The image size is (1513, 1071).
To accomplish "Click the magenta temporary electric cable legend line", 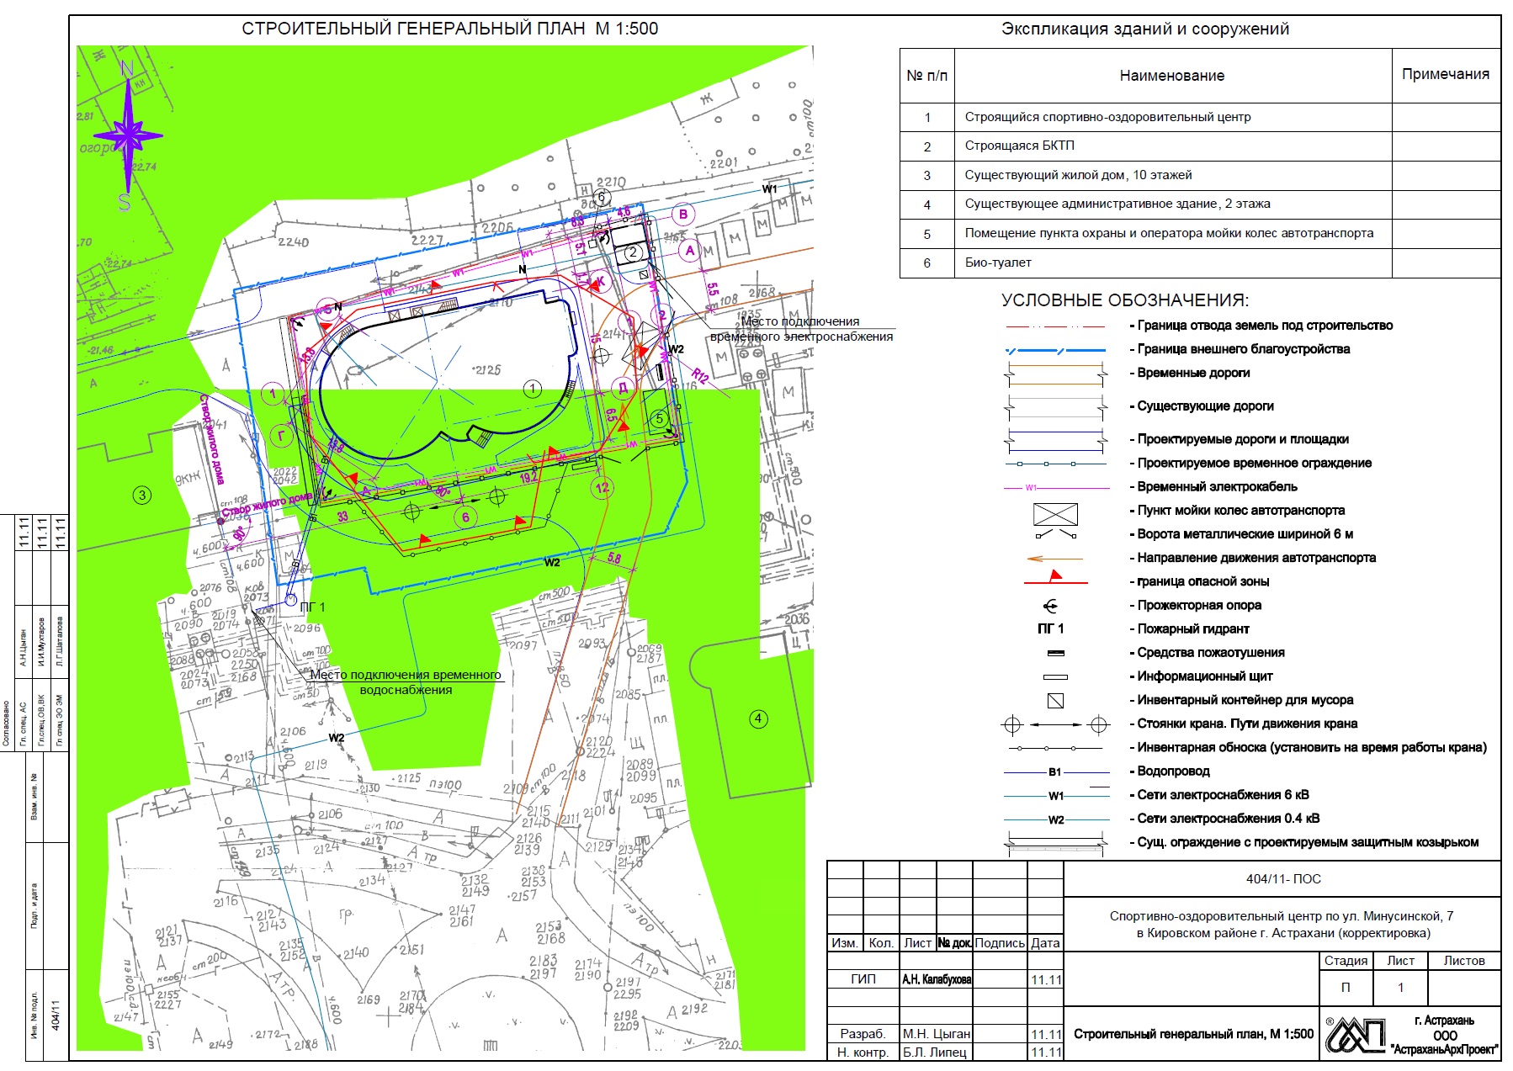I will pos(1055,487).
